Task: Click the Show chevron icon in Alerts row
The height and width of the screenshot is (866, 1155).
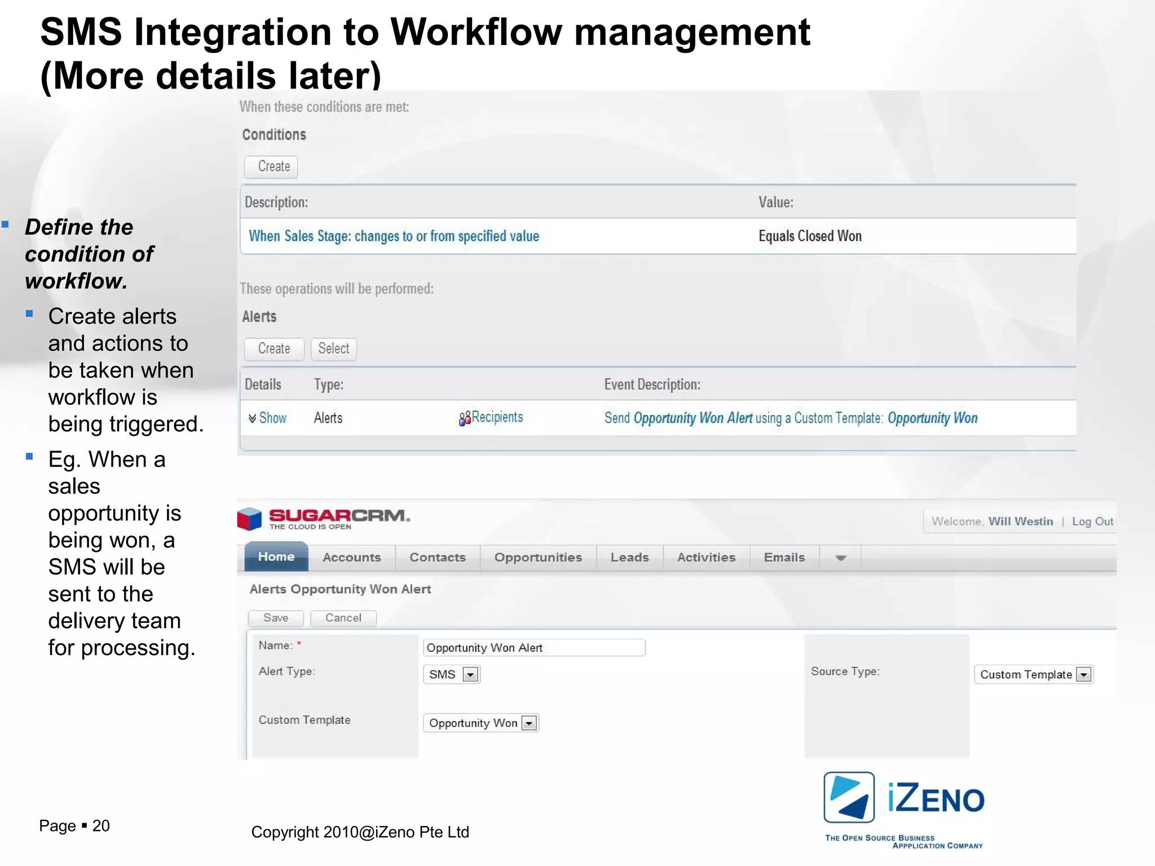Action: coord(252,418)
